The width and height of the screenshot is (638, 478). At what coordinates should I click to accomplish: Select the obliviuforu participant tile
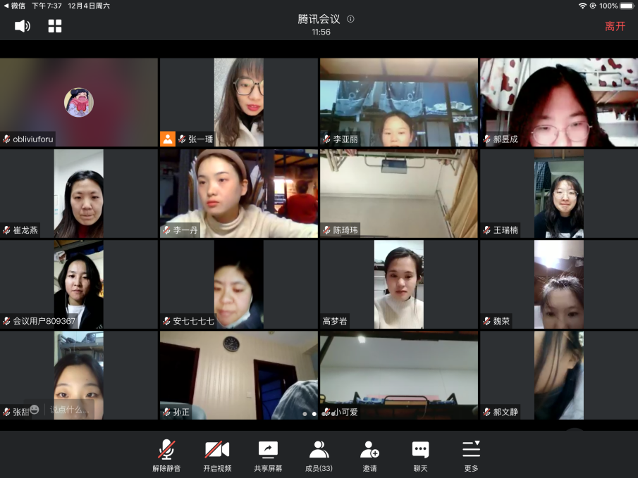click(x=79, y=102)
